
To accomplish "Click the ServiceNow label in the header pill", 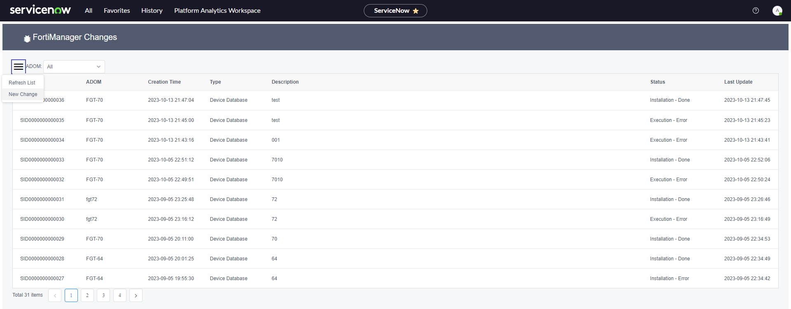I will (x=392, y=11).
